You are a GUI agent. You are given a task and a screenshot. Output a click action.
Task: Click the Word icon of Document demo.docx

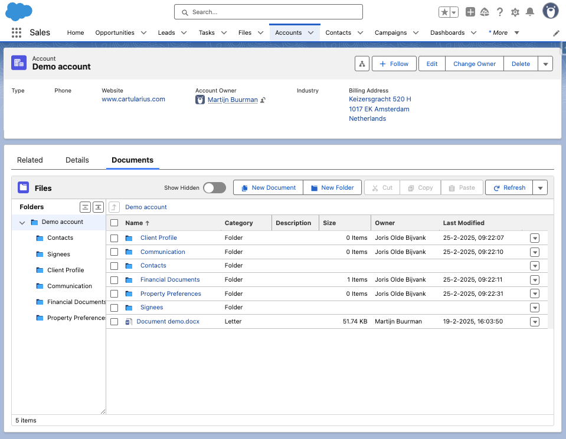(x=129, y=322)
